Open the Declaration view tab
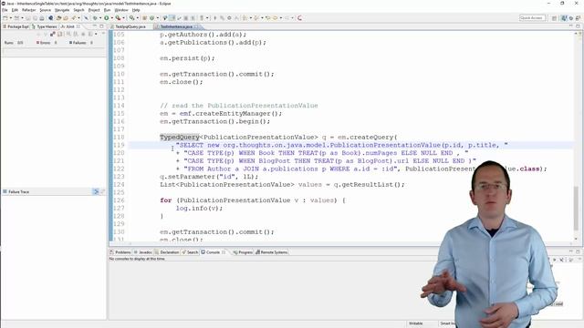Screen dimensions: 584x328 click(x=167, y=252)
